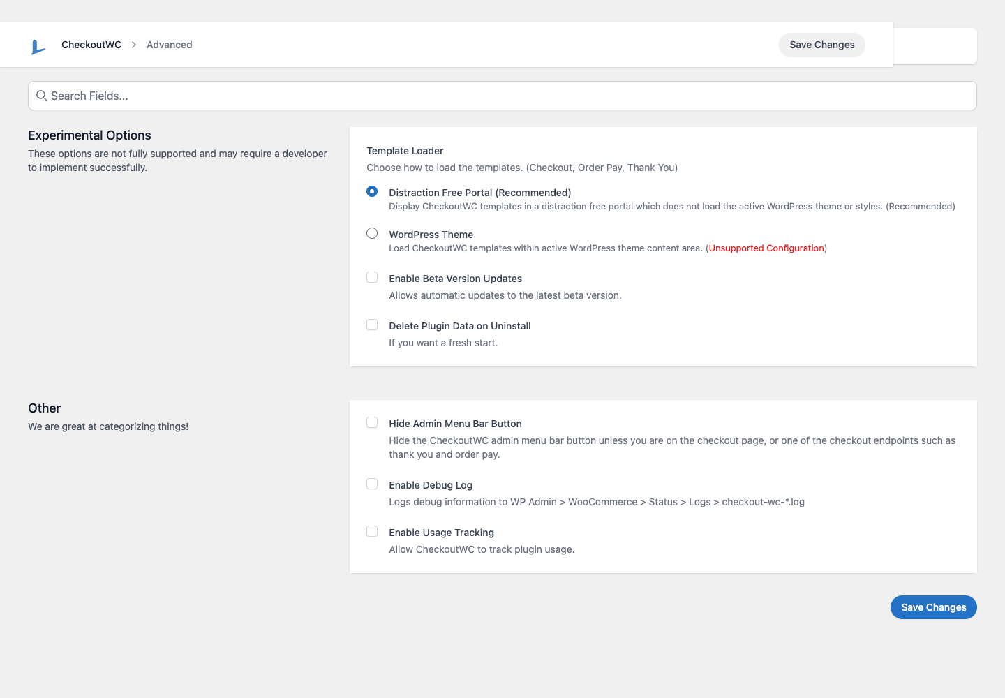The image size is (1005, 698).
Task: Click 'If you want a fresh start.' text
Action: (443, 343)
